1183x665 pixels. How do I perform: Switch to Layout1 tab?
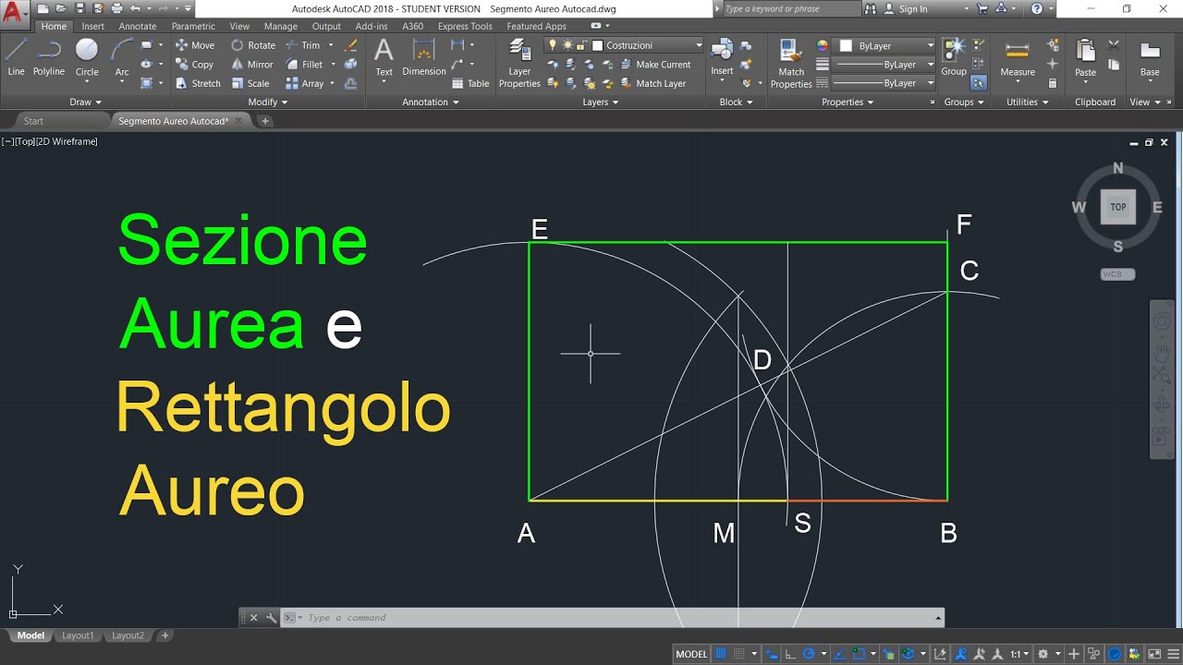point(78,635)
